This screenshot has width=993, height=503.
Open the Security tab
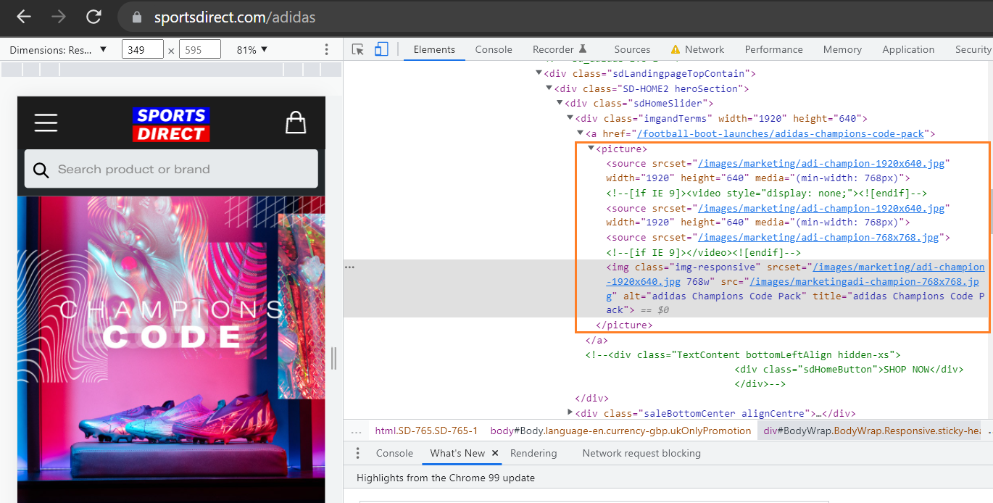(973, 49)
